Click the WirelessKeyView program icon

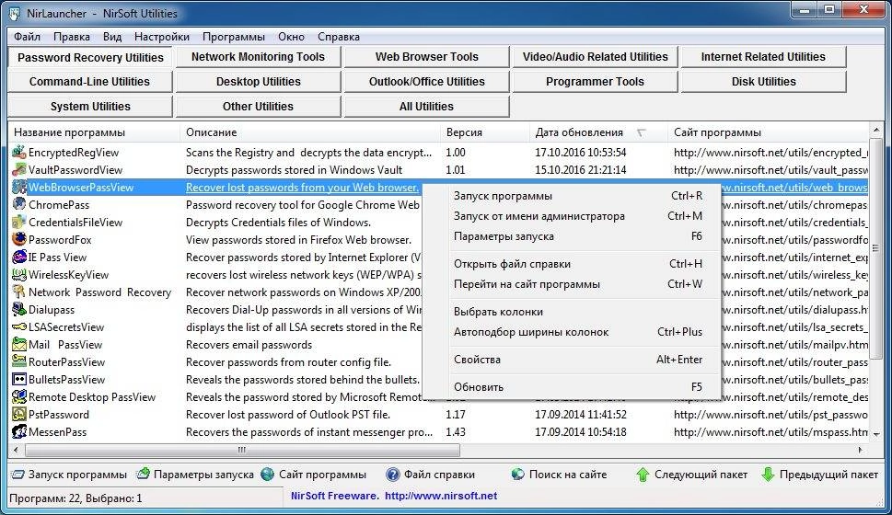pos(18,275)
